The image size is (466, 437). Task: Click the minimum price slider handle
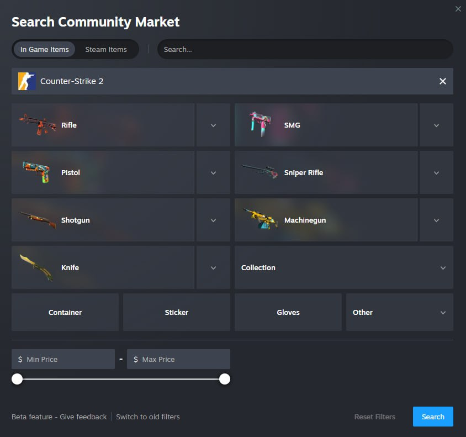click(x=17, y=379)
